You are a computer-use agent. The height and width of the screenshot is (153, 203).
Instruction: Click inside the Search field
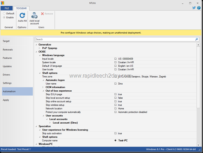115,39
